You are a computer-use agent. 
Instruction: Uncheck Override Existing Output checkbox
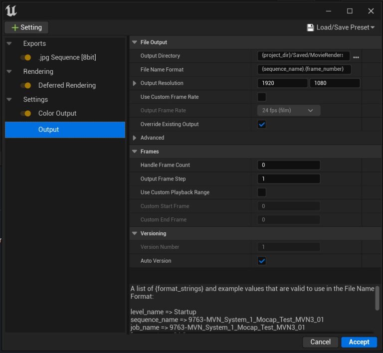pos(262,124)
